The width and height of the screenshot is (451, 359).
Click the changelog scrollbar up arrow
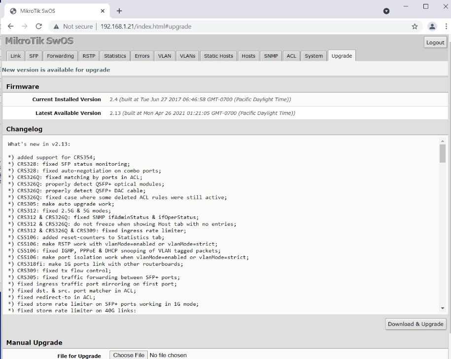[442, 141]
